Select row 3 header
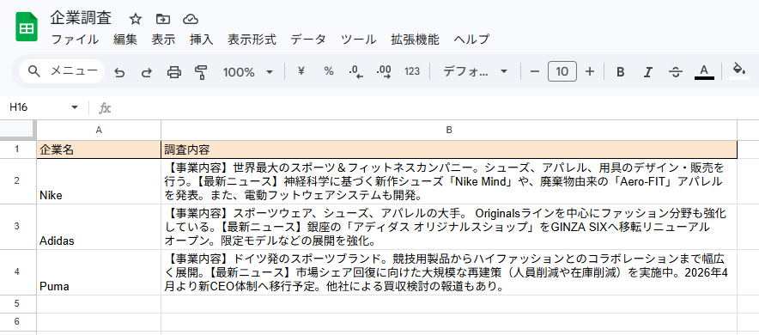 point(17,227)
